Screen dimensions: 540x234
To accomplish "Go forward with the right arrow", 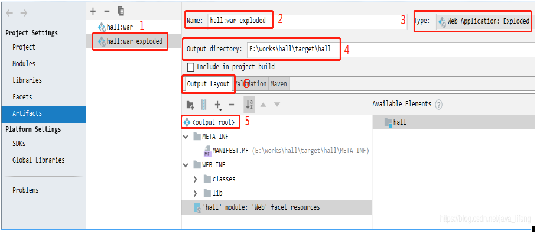I will pyautogui.click(x=24, y=13).
